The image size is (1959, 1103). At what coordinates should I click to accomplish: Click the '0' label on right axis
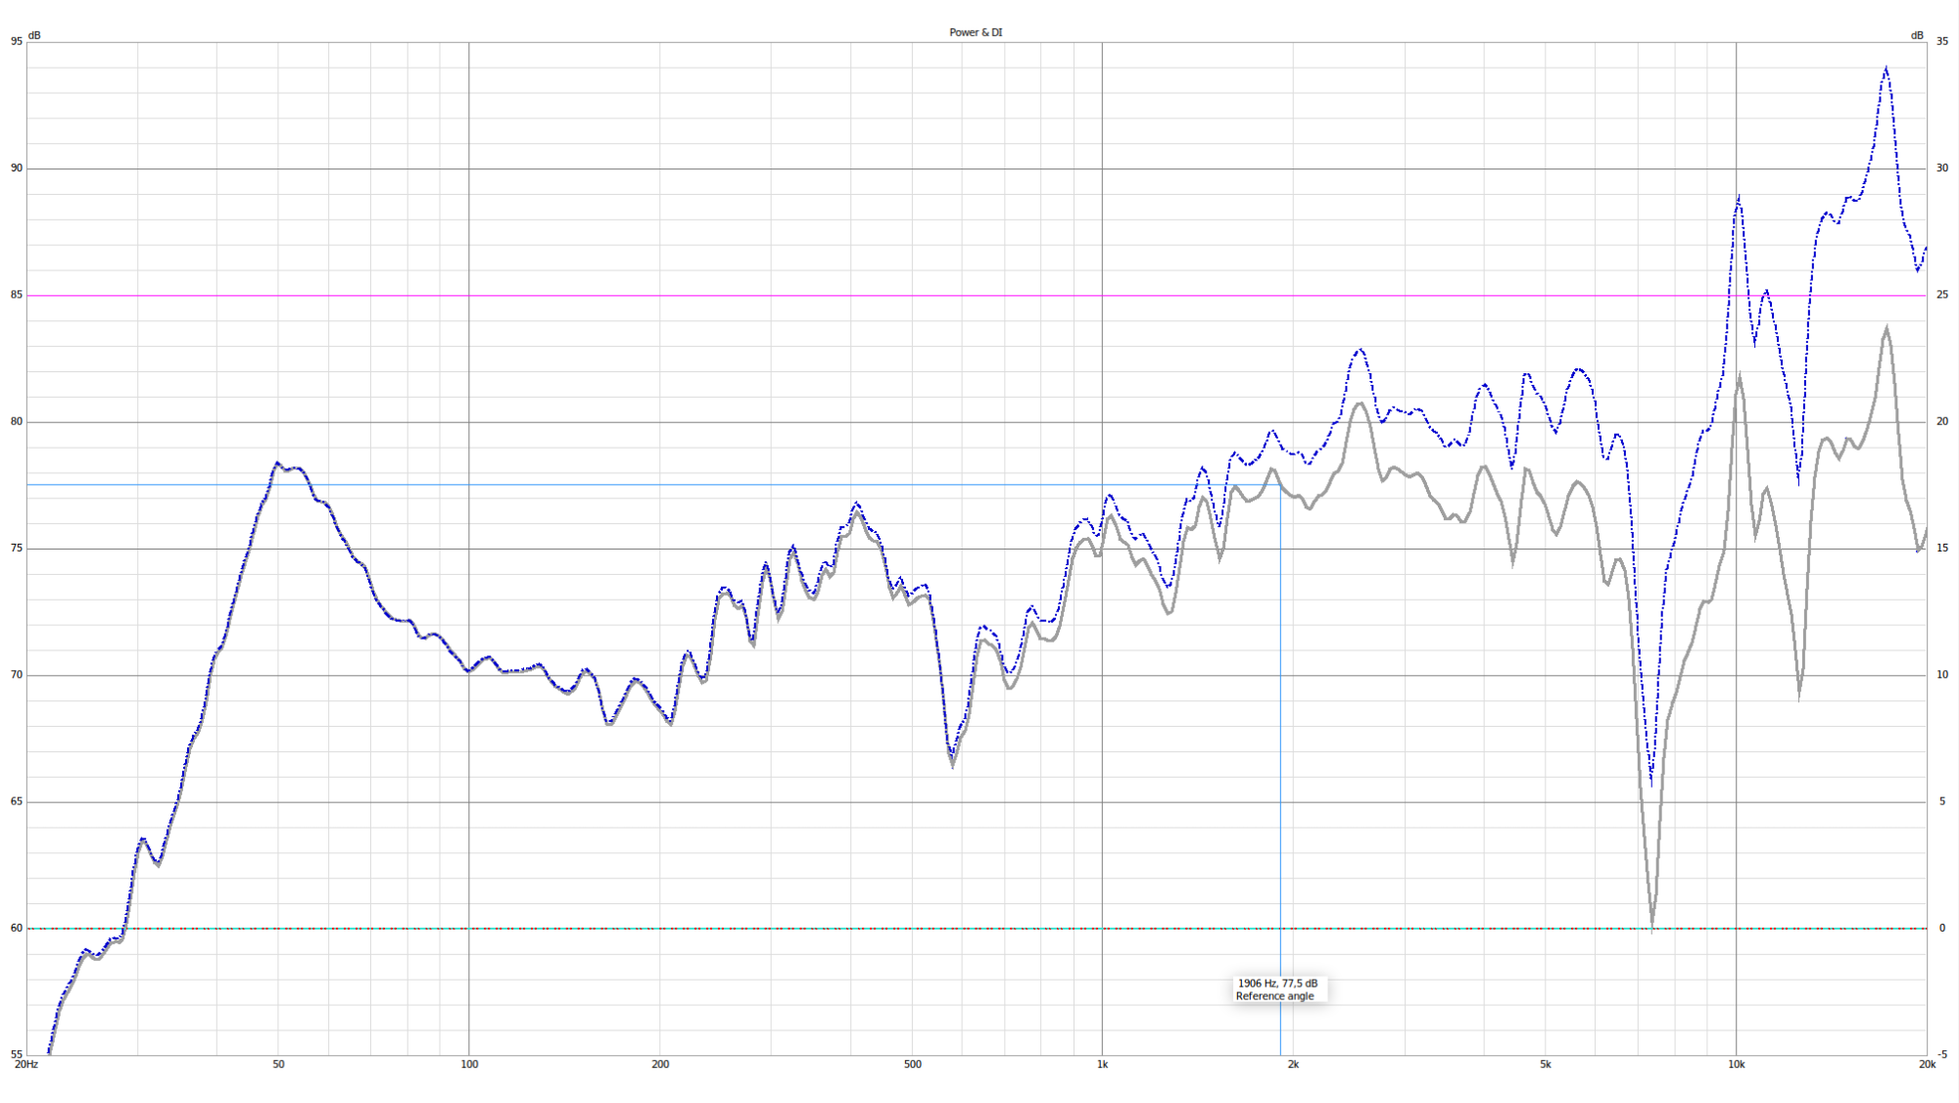pos(1942,929)
